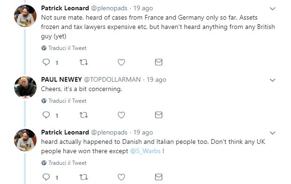Retweet Patrick Leonard's France and Germany tweet
Viewport: 291px width, 184px height.
coord(84,62)
